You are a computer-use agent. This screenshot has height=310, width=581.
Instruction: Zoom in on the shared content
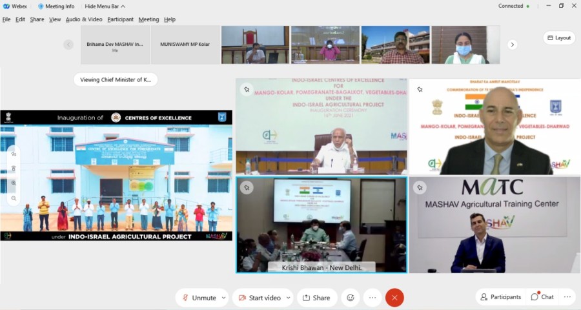14,183
